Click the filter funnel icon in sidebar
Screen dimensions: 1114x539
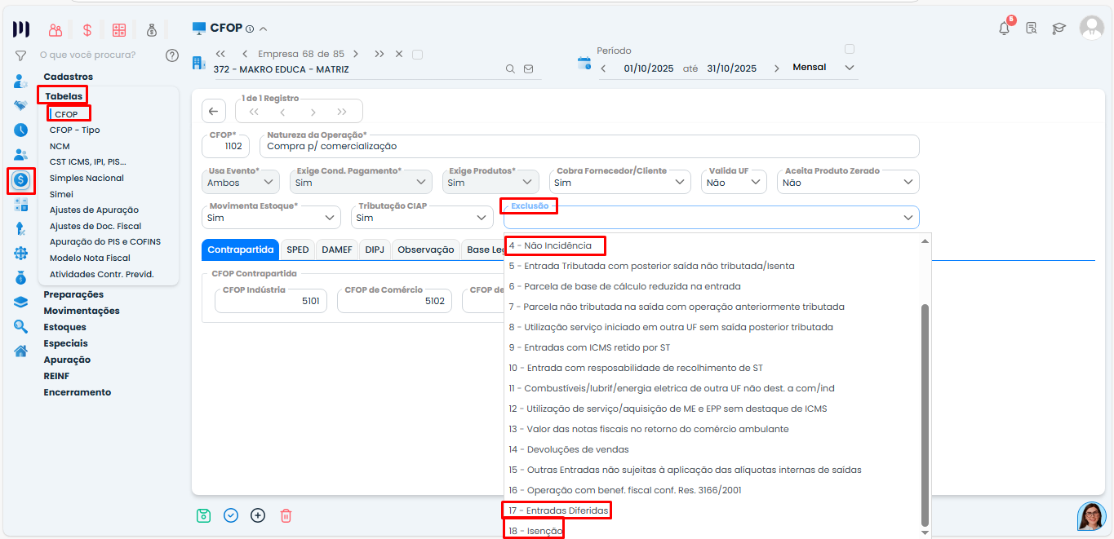coord(20,55)
